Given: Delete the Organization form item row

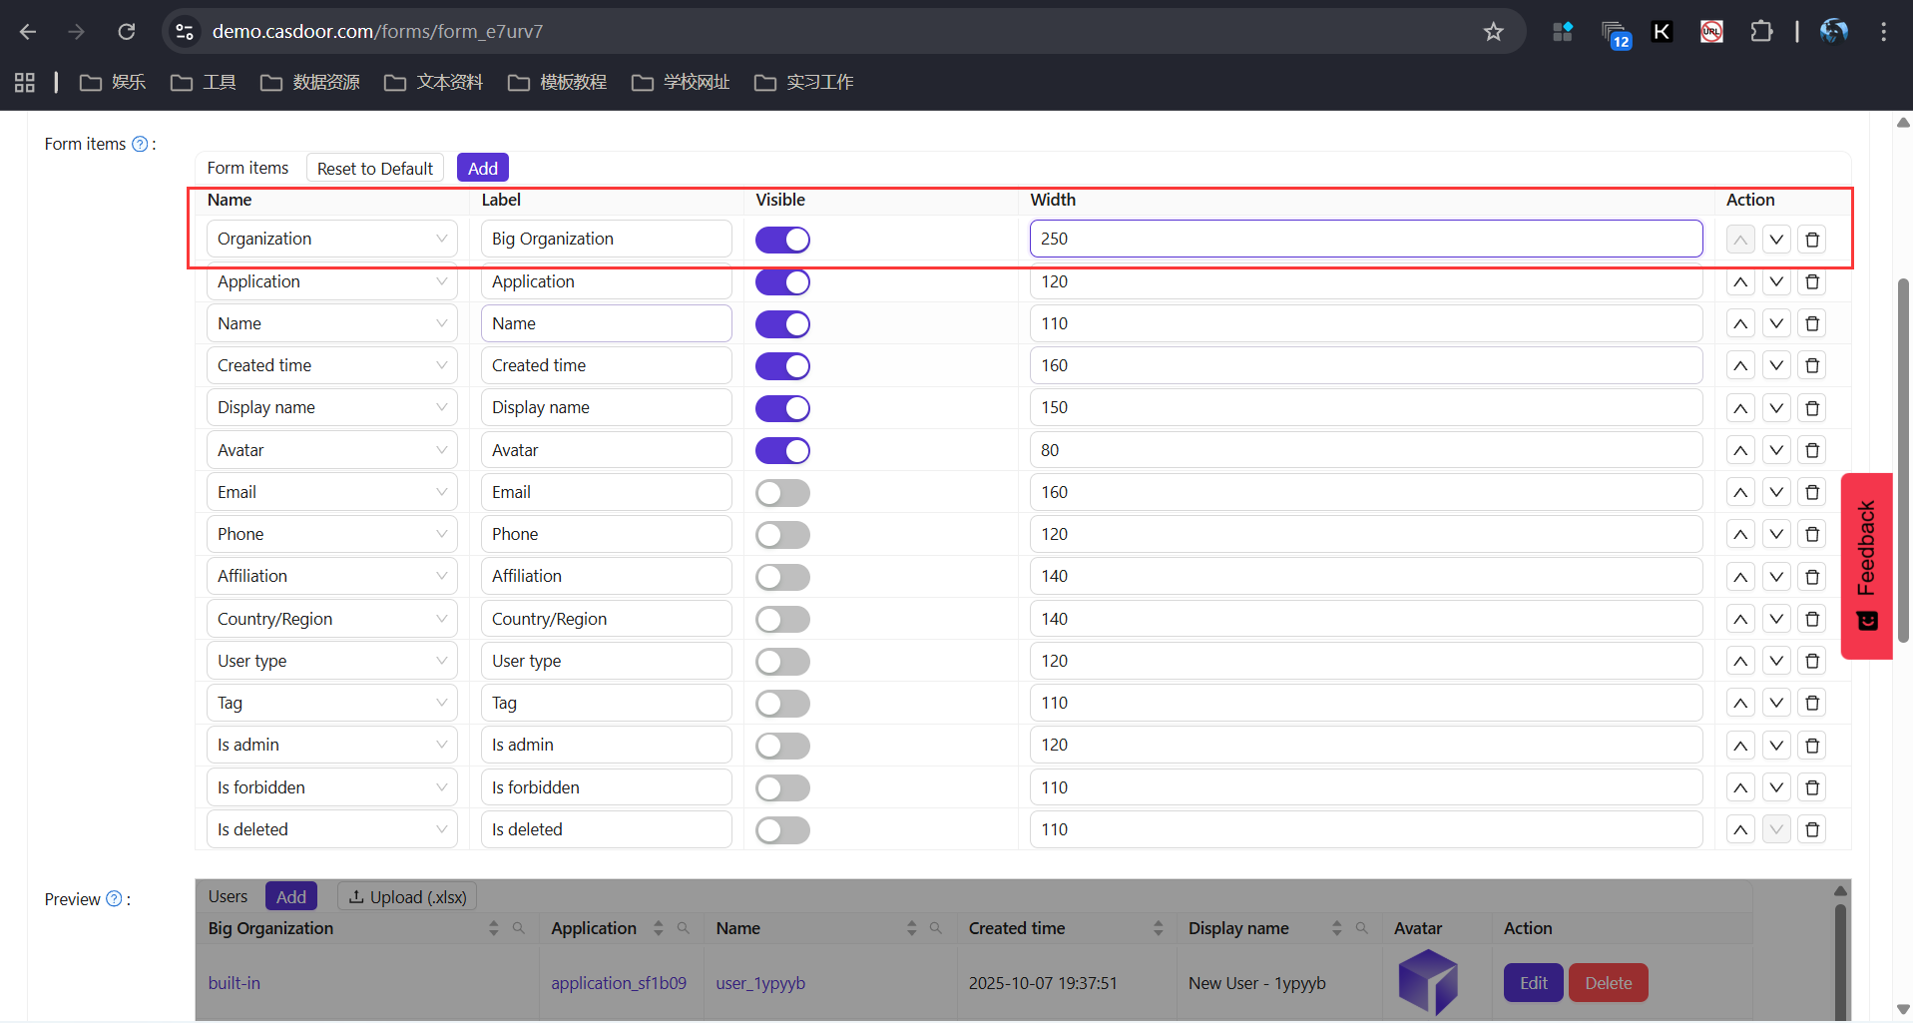Looking at the screenshot, I should coord(1812,240).
